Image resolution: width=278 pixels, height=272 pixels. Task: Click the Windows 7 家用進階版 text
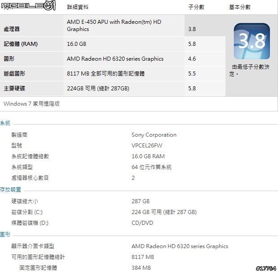coord(31,103)
